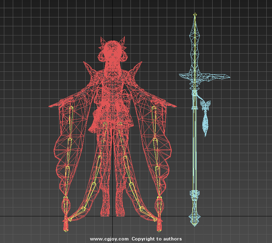Screen dimensions: 272x243
Task: Select the long cyan spear shaft
Action: pos(194,149)
